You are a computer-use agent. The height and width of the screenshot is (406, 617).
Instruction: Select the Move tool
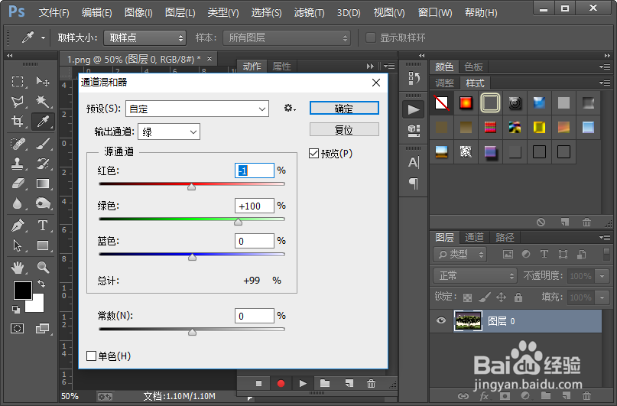(43, 82)
